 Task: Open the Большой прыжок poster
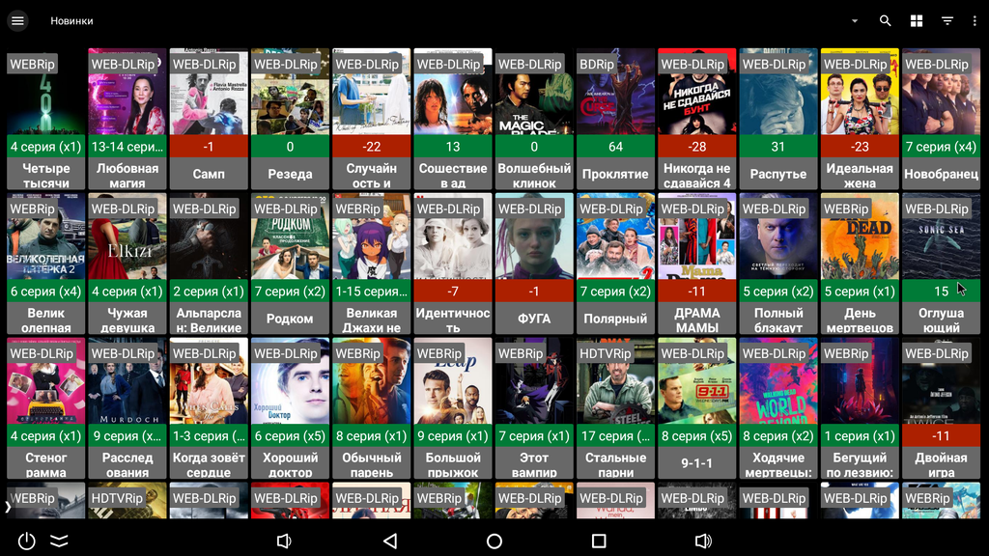click(x=453, y=380)
